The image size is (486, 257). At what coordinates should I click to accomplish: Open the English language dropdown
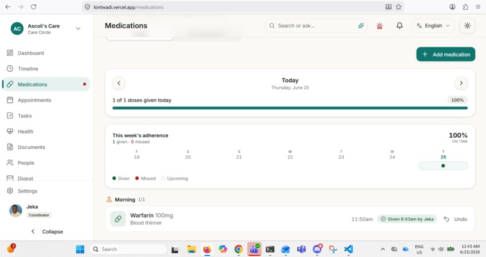[434, 26]
